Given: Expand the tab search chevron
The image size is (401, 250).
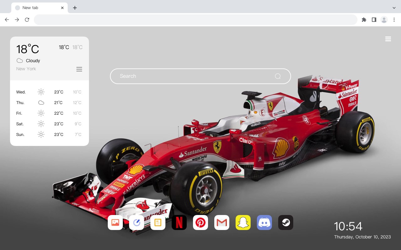Looking at the screenshot, I should (x=394, y=8).
